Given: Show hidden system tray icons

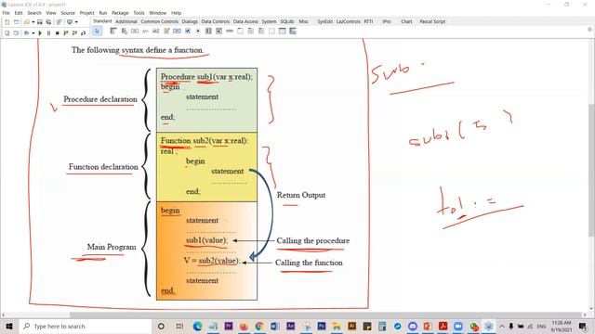Looking at the screenshot, I should 502,326.
